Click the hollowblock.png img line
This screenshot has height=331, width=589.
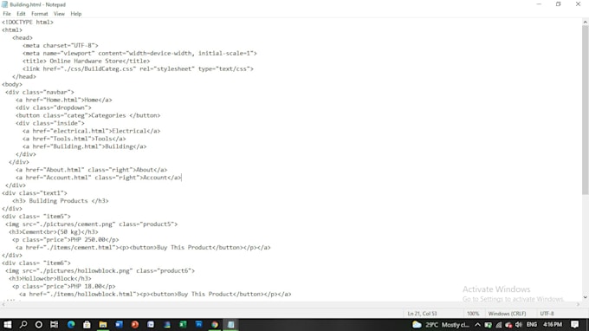click(x=100, y=271)
